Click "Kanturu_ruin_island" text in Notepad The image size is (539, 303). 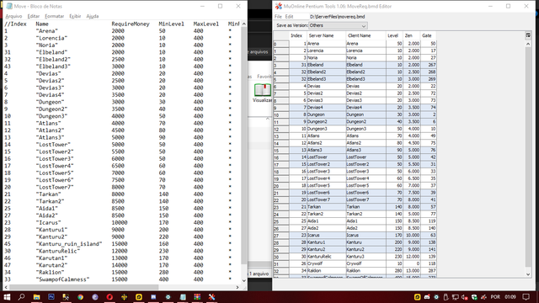tap(69, 244)
